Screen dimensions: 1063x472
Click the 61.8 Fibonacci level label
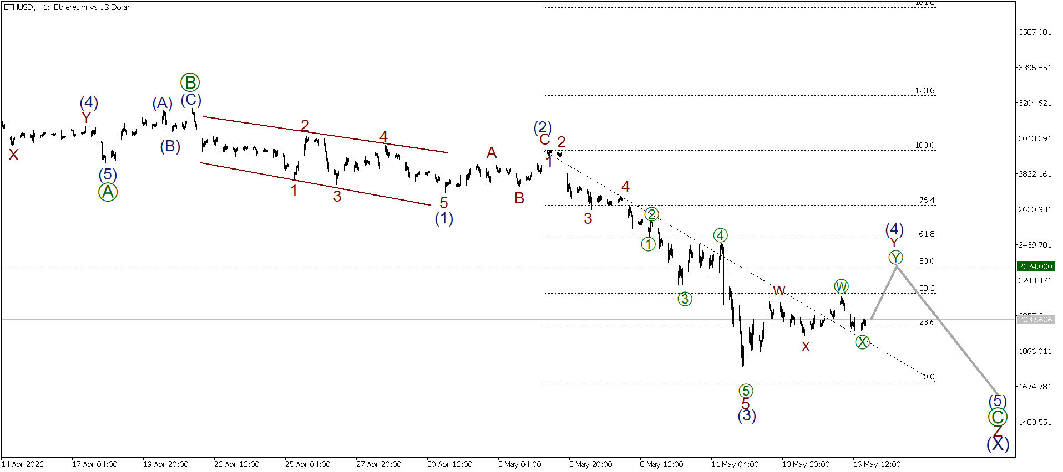coord(927,234)
